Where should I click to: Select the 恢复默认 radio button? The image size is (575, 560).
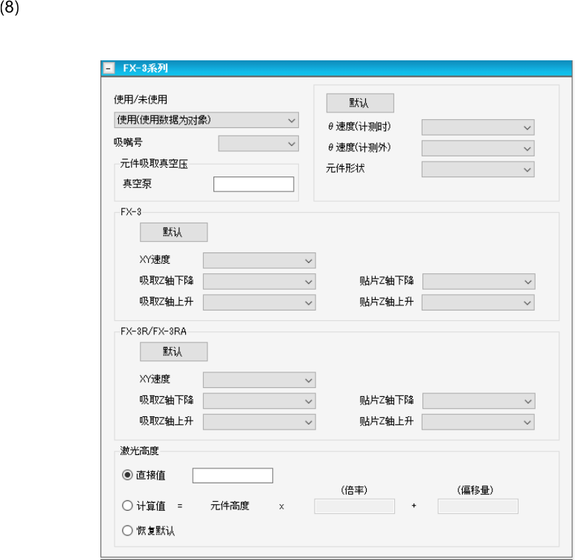tap(127, 530)
